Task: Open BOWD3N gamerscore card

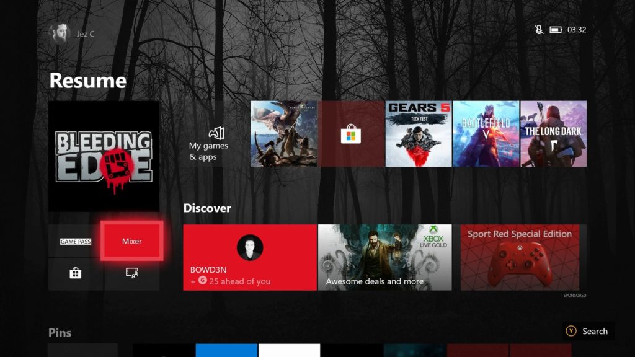Action: click(250, 257)
